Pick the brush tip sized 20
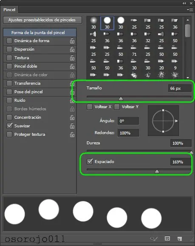Image resolution: width=195 pixels, height=246 pixels. coord(161,64)
